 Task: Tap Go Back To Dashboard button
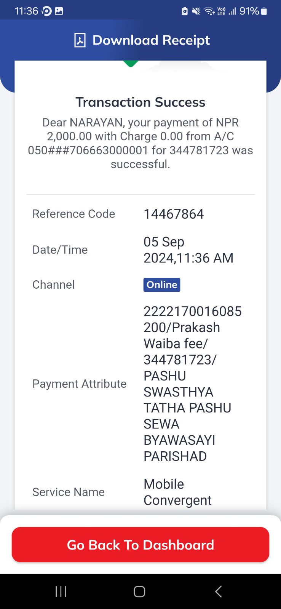pos(140,545)
